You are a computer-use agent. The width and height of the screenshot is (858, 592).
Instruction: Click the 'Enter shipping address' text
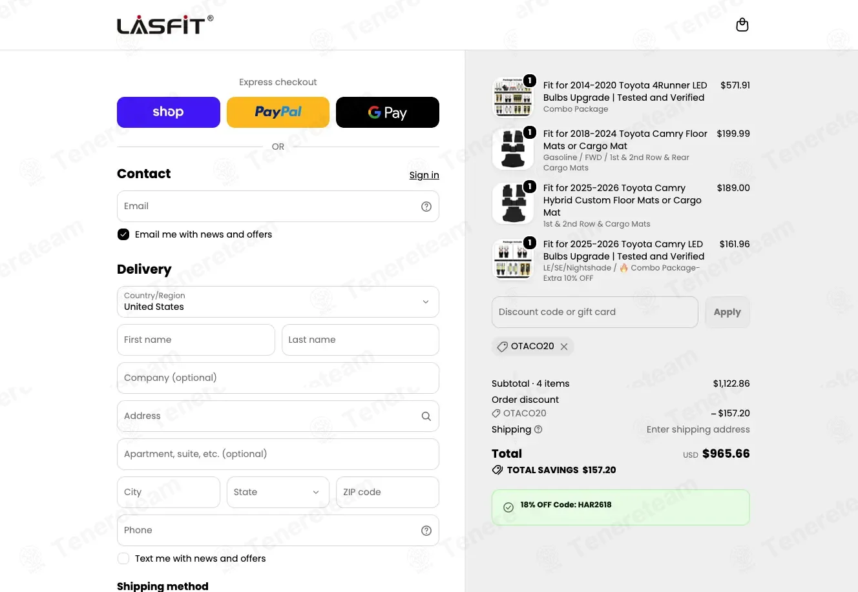698,429
